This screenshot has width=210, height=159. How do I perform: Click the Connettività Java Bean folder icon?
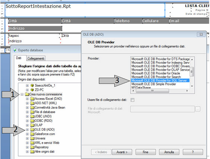(32, 108)
